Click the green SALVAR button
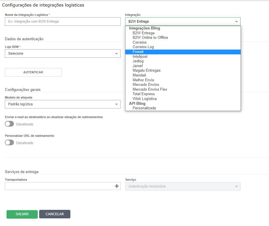This screenshot has width=269, height=226. coord(22,214)
